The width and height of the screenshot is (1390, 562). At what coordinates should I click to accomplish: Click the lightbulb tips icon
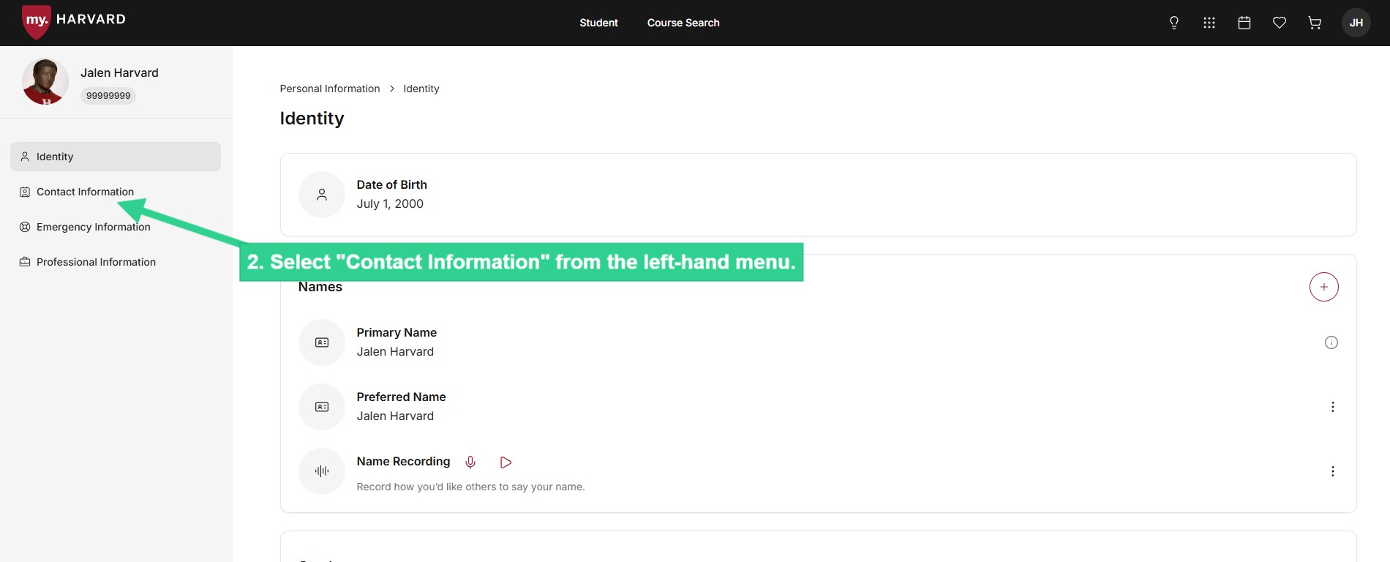(x=1174, y=23)
